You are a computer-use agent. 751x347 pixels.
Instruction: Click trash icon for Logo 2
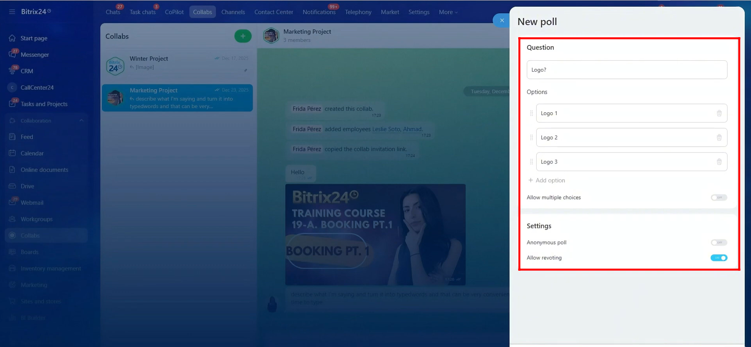pos(719,138)
